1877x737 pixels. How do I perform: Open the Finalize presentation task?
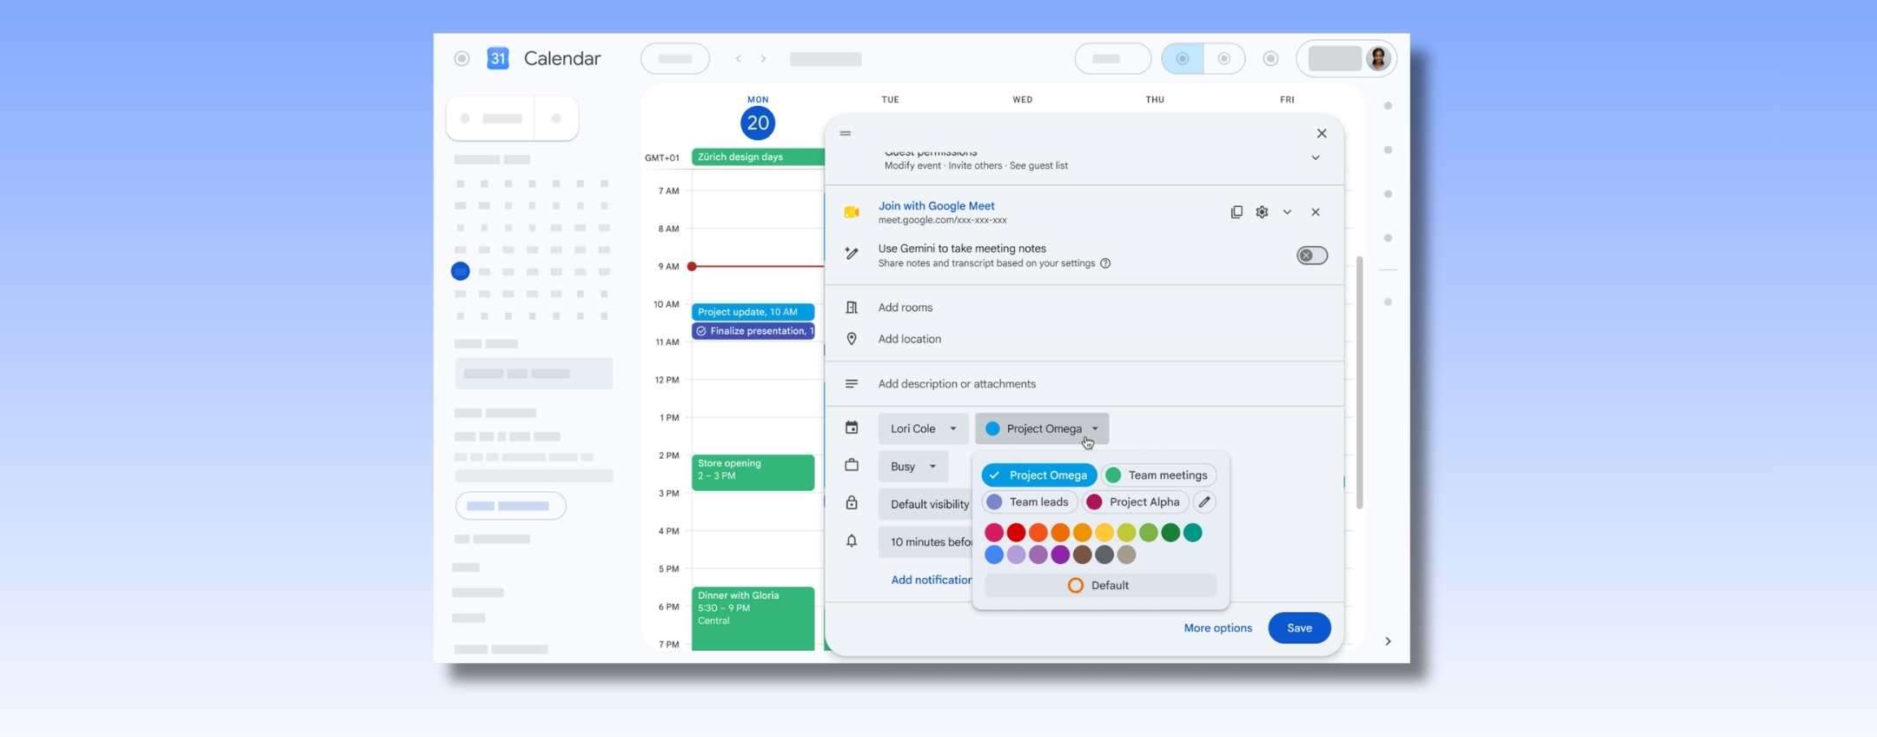[753, 331]
